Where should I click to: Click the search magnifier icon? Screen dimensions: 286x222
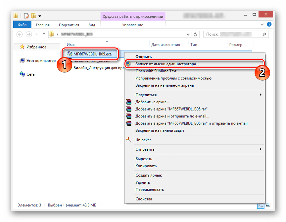(x=264, y=35)
